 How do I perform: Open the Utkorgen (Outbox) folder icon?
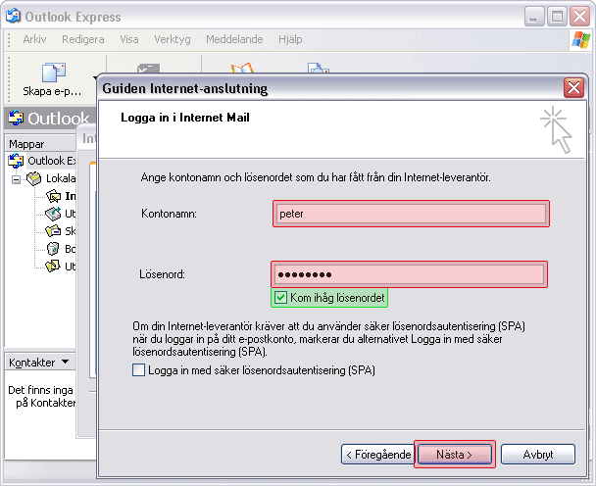pyautogui.click(x=53, y=214)
